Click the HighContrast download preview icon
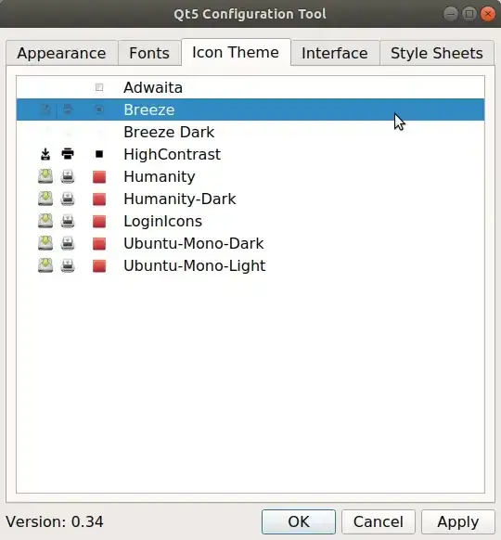The width and height of the screenshot is (501, 540). click(45, 154)
